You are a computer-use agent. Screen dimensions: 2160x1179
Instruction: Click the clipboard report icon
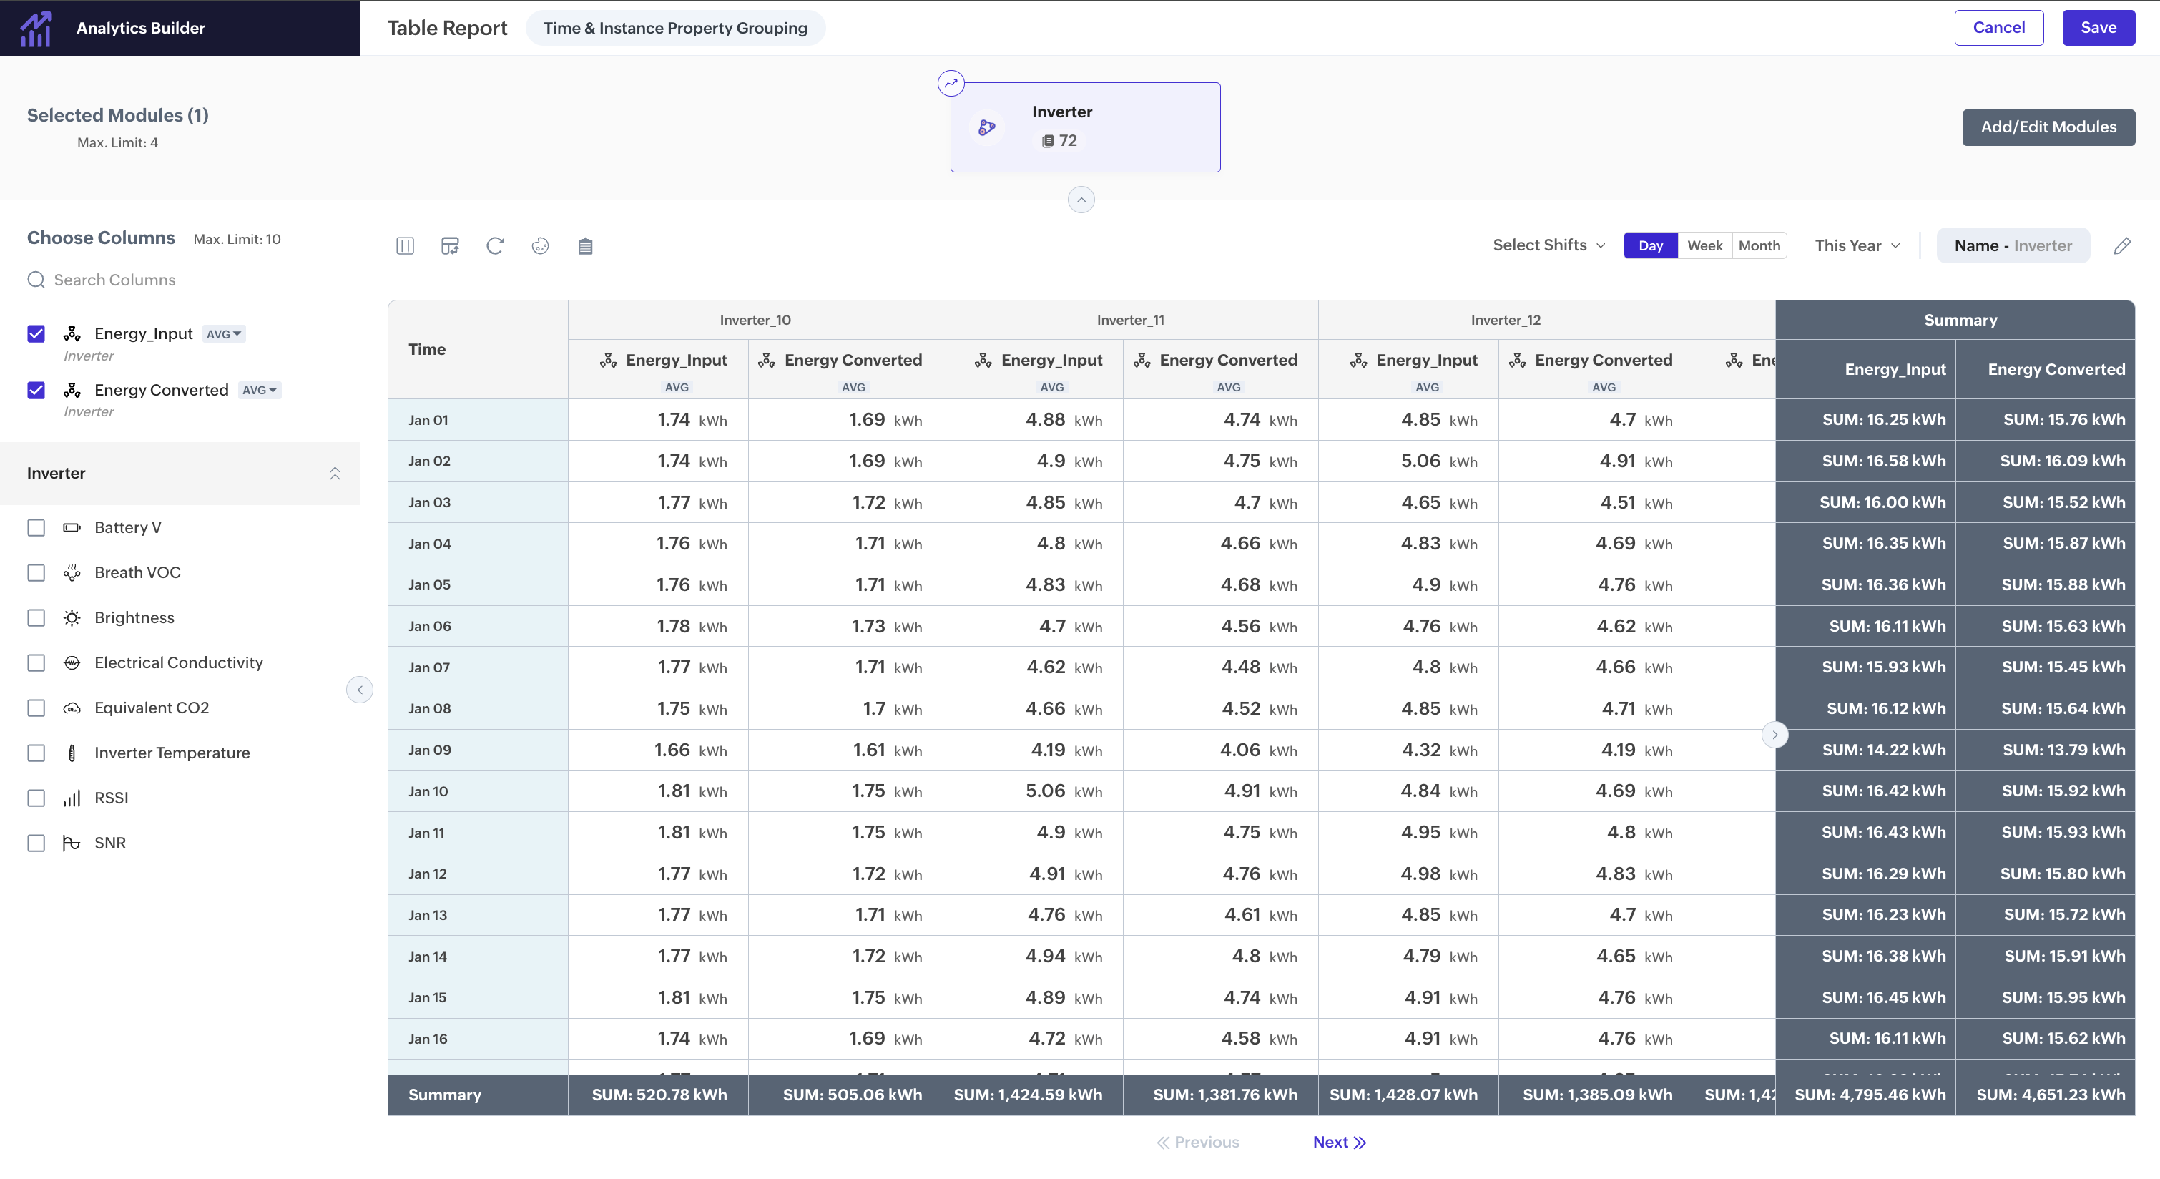585,245
